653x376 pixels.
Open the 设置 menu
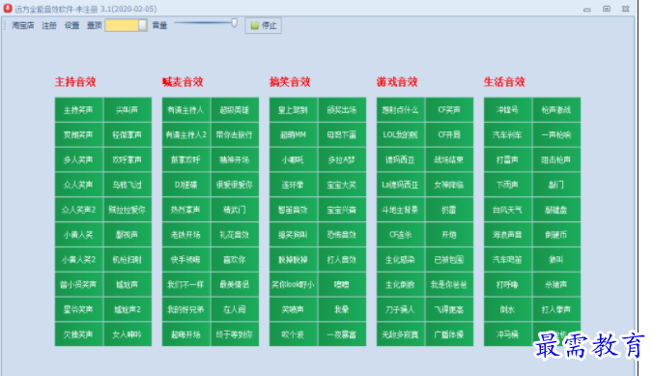click(x=71, y=25)
